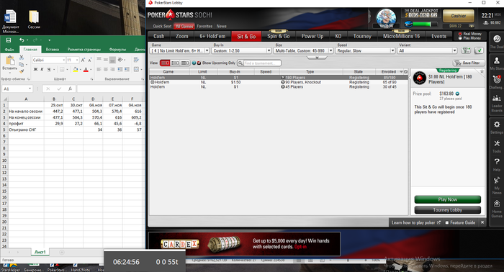Select the Real Money radio option
The height and width of the screenshot is (272, 504).
pos(460,34)
